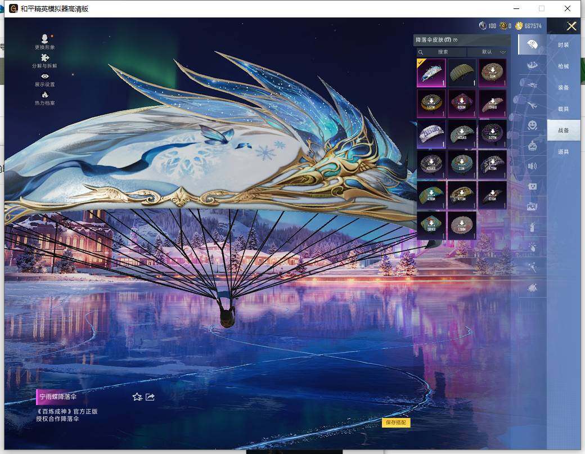Select the smiley face emote category icon

click(532, 125)
